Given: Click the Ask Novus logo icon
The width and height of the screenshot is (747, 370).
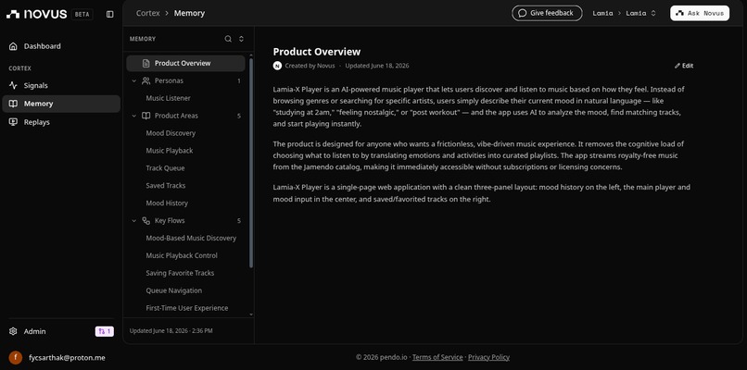Looking at the screenshot, I should pyautogui.click(x=680, y=13).
